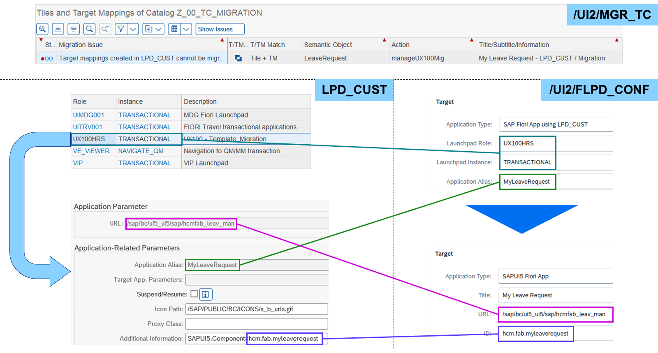The image size is (658, 353).
Task: Open TRANSACTIONAL instance in the VIP row
Action: (144, 163)
